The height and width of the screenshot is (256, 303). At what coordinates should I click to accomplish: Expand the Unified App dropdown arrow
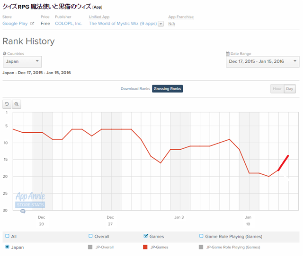(x=161, y=24)
